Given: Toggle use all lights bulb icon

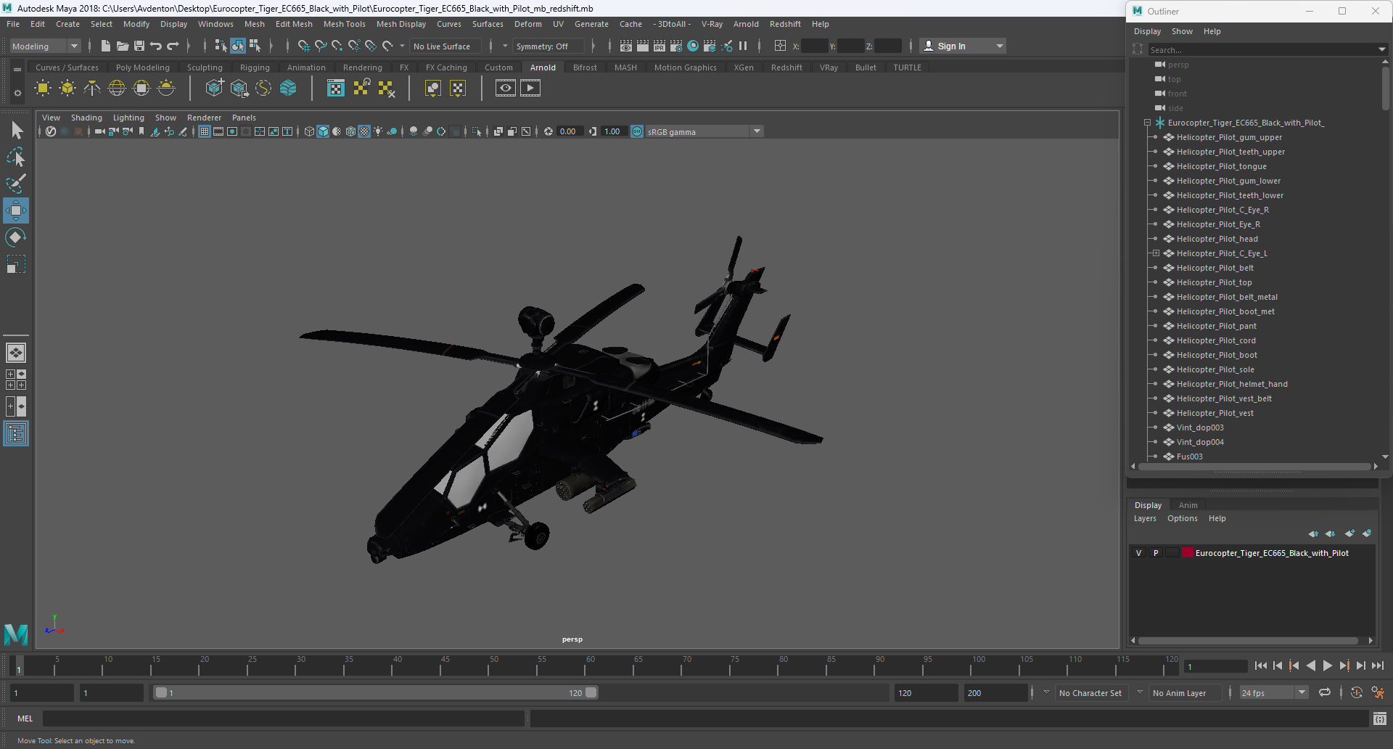Looking at the screenshot, I should tap(378, 131).
